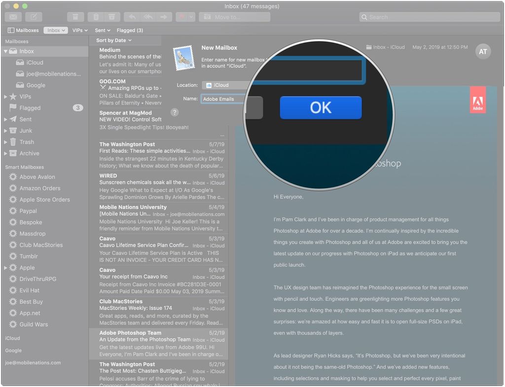Click the flag color dropdown arrow
505x387 pixels.
pos(191,16)
